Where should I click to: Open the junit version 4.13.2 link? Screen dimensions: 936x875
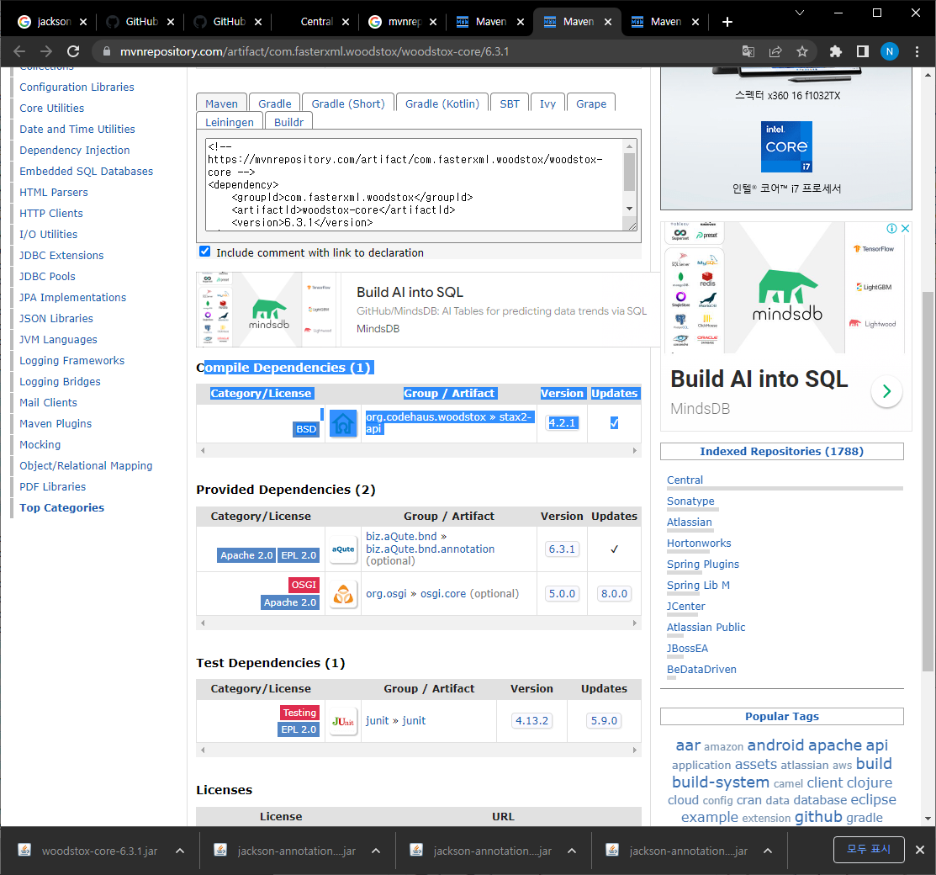(x=531, y=721)
